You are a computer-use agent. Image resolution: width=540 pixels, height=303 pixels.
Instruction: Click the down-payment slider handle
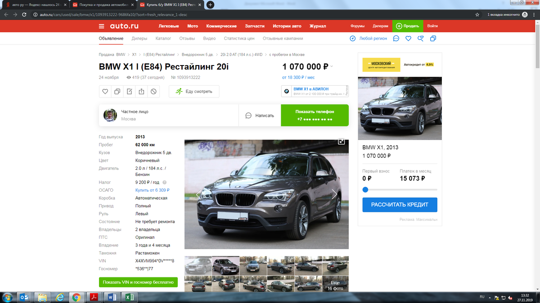(365, 189)
